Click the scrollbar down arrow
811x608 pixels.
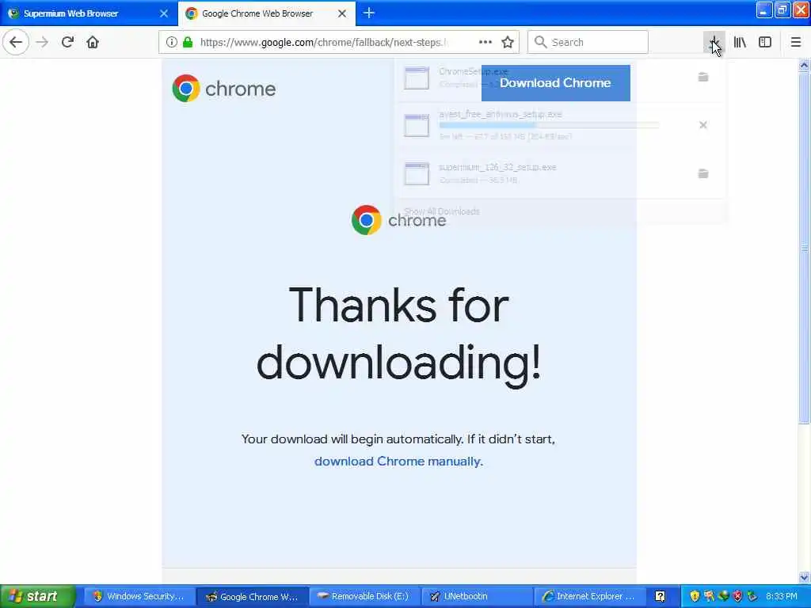click(x=804, y=577)
